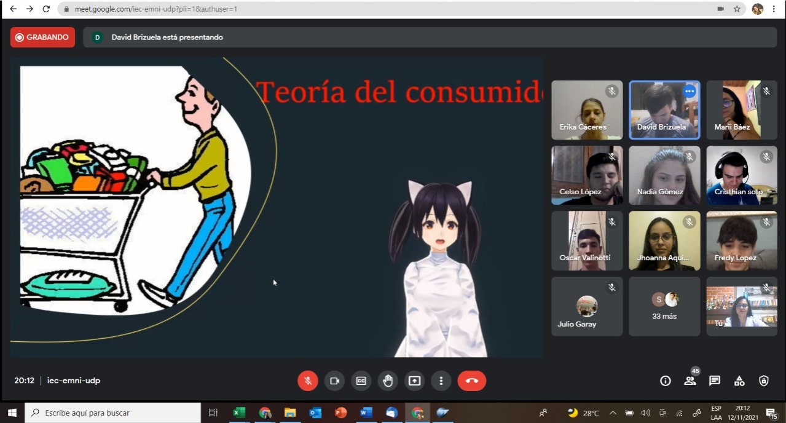The width and height of the screenshot is (786, 423).
Task: Click muted mic icon on Jhoanna tile
Action: tap(689, 222)
